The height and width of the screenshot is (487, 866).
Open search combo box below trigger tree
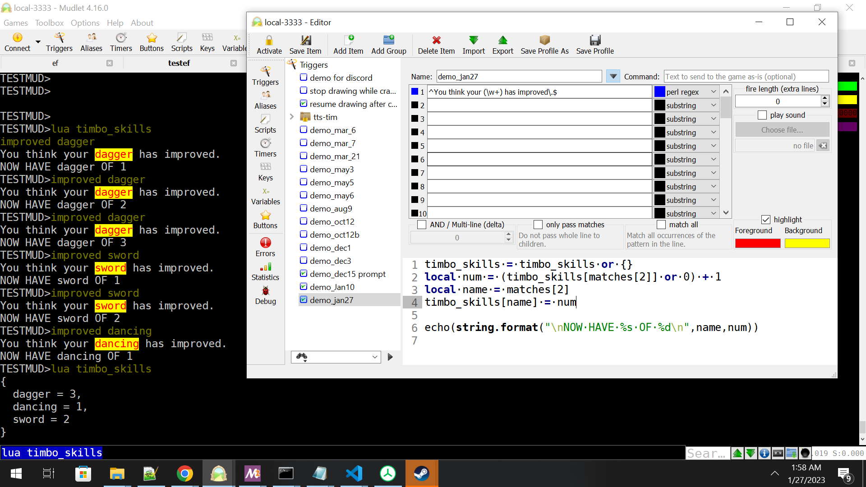pos(336,357)
